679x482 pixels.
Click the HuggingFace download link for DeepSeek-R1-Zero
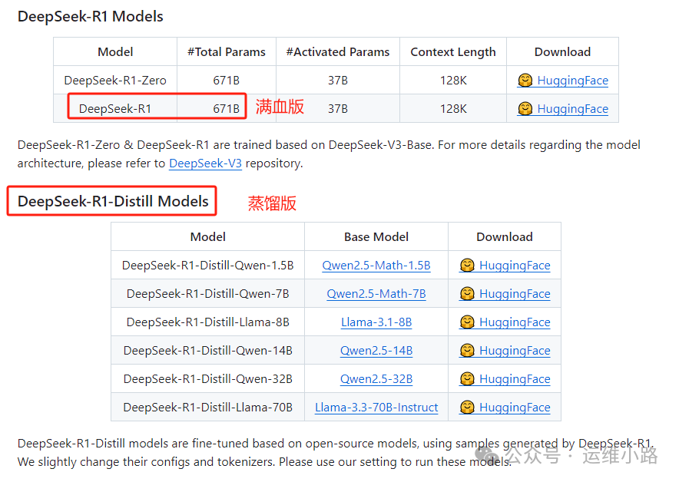pyautogui.click(x=571, y=80)
